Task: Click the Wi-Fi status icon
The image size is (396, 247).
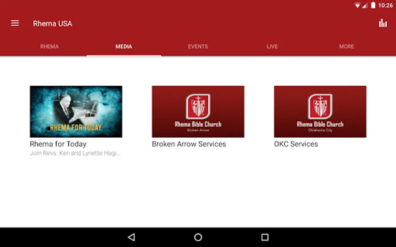Action: pos(357,5)
